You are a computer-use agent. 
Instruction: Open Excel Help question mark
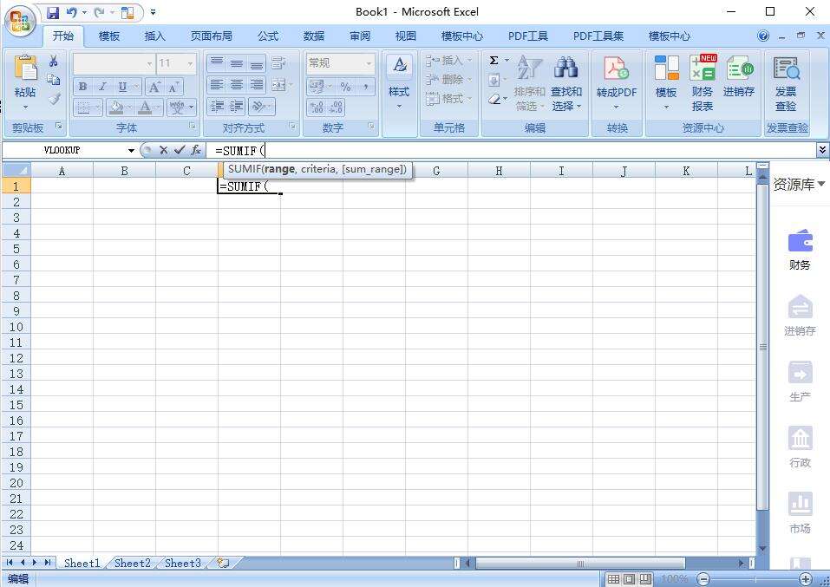click(x=763, y=36)
